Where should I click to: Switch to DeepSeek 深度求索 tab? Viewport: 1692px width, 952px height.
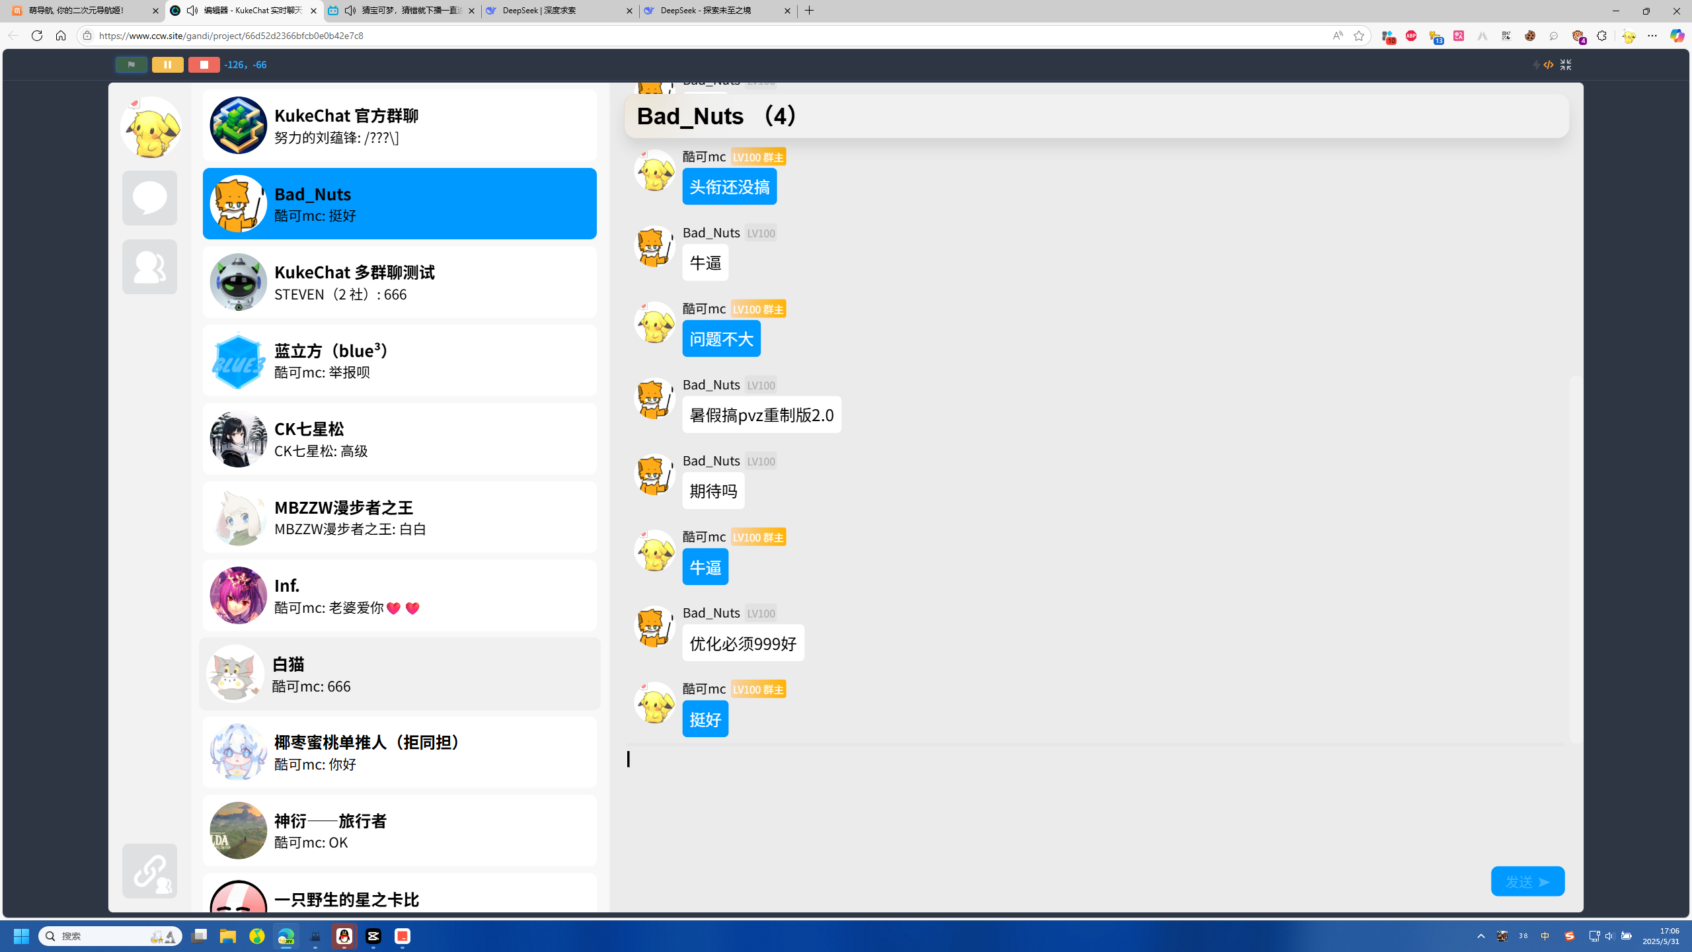click(x=560, y=11)
